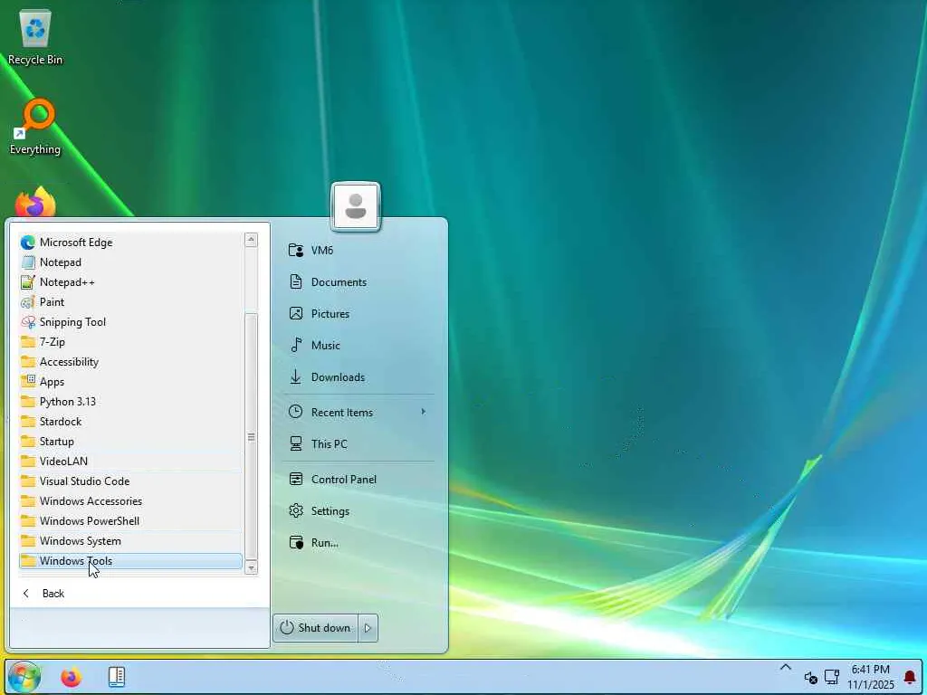Open the Run... dialog
The height and width of the screenshot is (695, 927).
(358, 543)
